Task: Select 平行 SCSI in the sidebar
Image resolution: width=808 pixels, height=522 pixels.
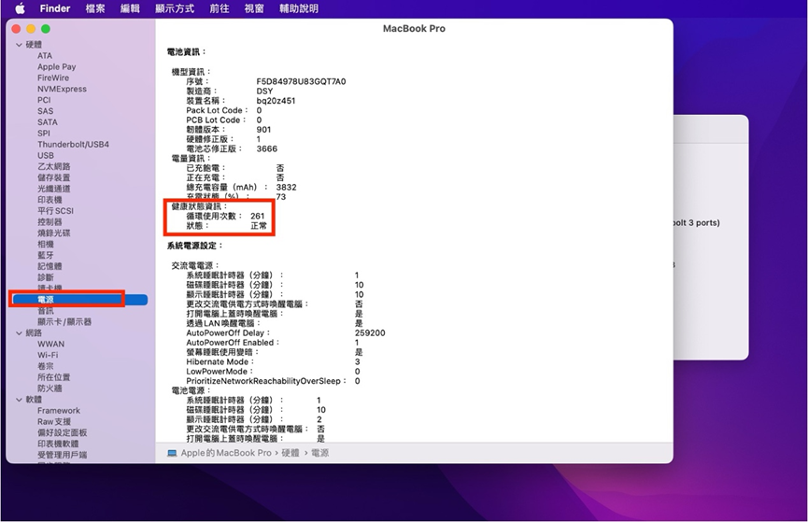Action: [x=56, y=211]
